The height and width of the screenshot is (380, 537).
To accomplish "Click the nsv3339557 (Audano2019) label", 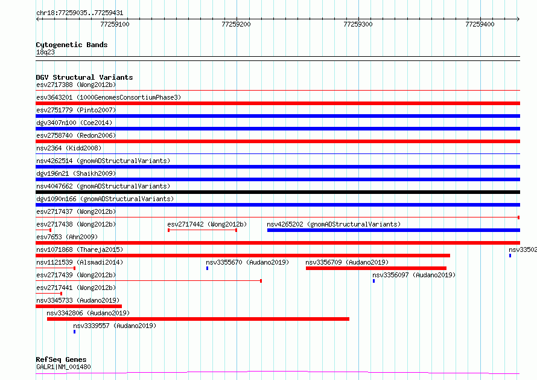I will [115, 326].
